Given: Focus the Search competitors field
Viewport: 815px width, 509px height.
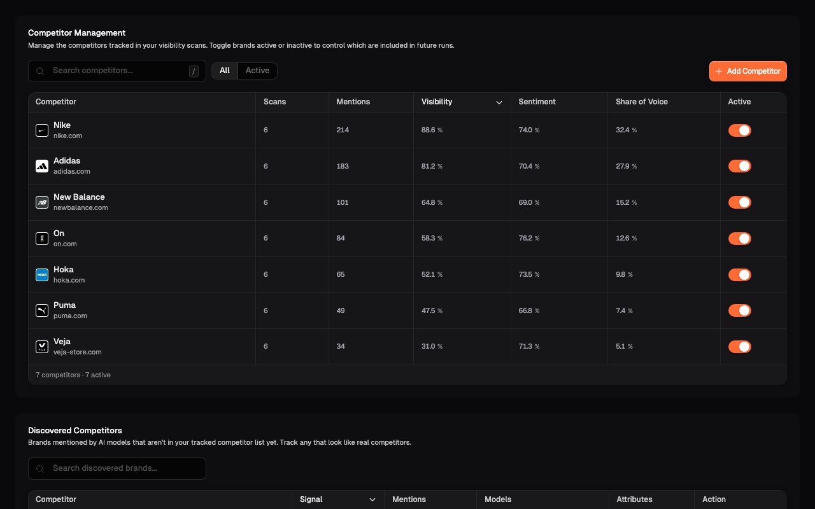Looking at the screenshot, I should point(117,71).
